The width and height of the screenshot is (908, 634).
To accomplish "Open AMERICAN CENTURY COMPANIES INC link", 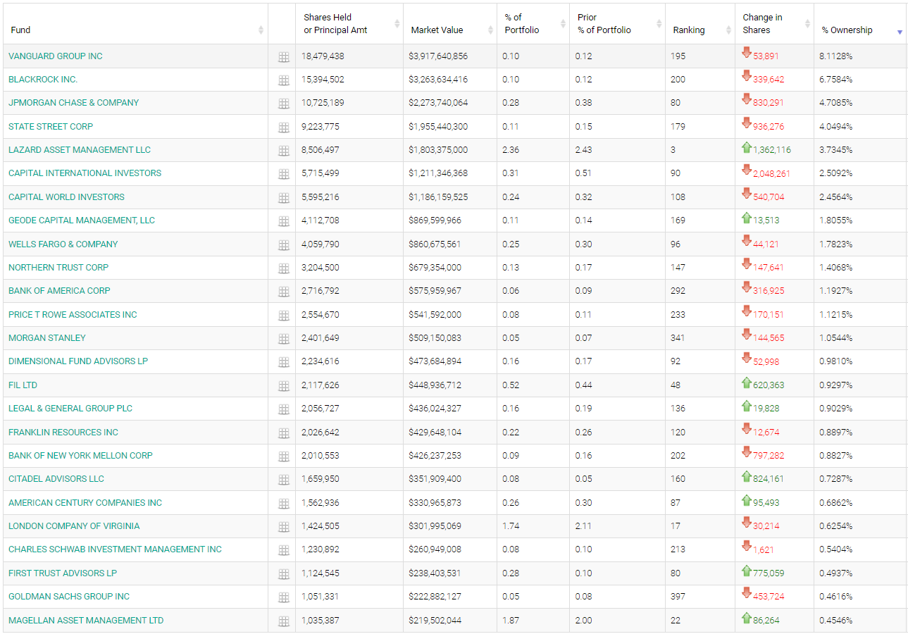I will tap(85, 503).
